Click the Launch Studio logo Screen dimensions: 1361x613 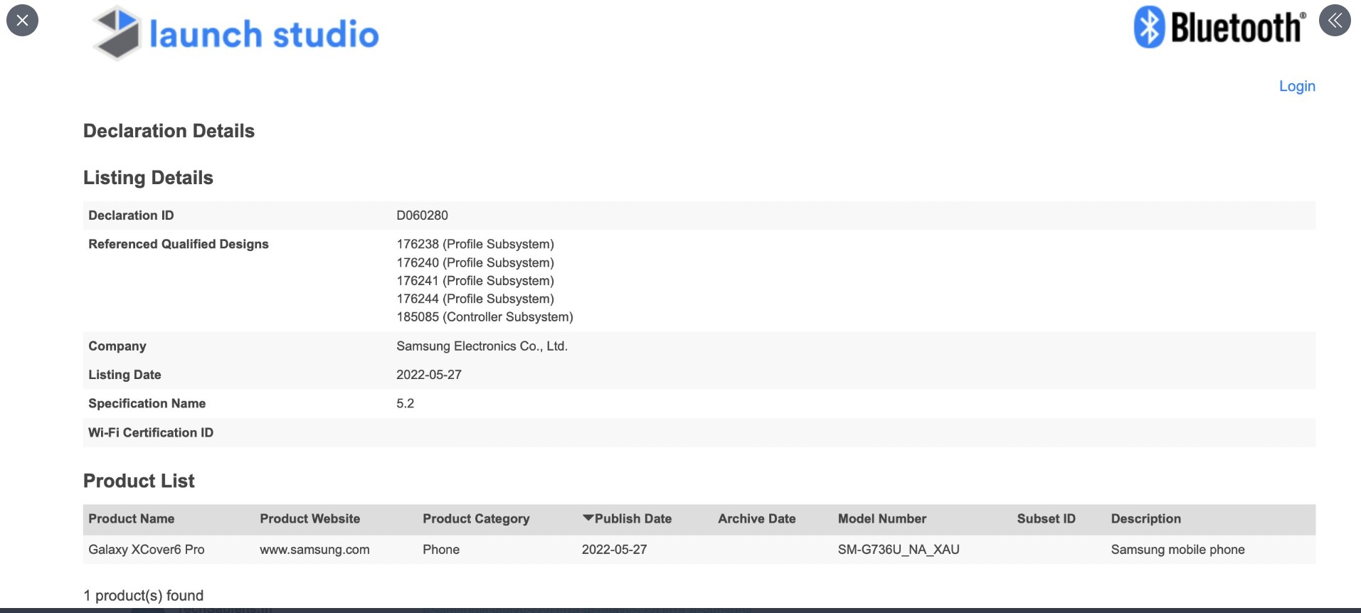point(235,33)
